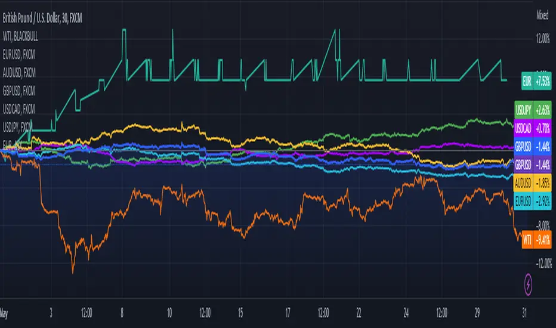
Task: Select the AUDUSD, FXCM legend entry
Action: tap(19, 73)
